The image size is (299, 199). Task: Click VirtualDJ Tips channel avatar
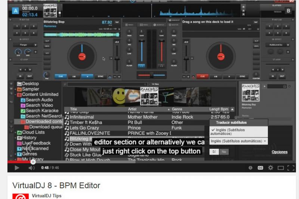tap(21, 196)
